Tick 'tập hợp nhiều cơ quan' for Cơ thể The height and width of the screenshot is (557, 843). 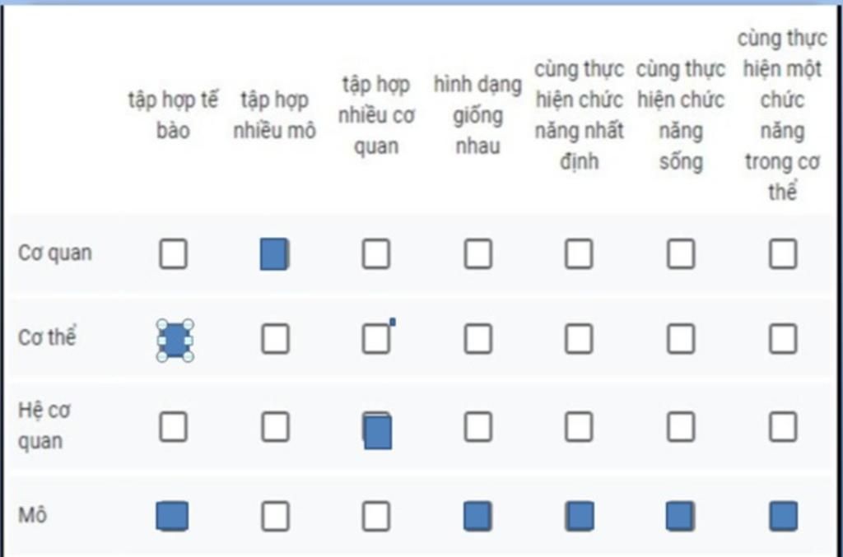(x=376, y=339)
